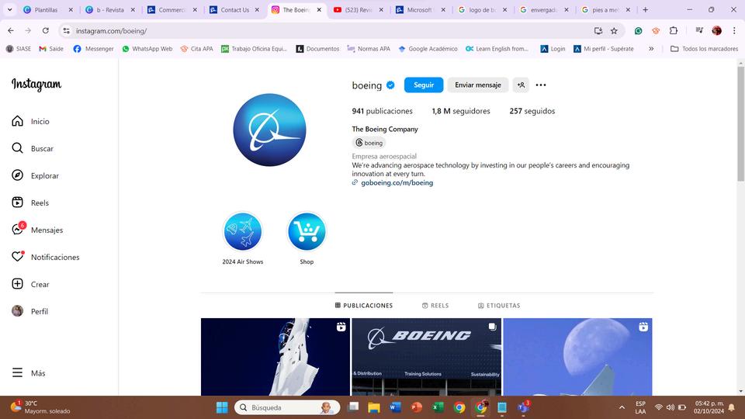Open Chrome three-dot menu

[x=734, y=30]
